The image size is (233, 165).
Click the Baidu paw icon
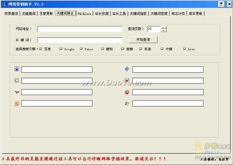(17, 69)
